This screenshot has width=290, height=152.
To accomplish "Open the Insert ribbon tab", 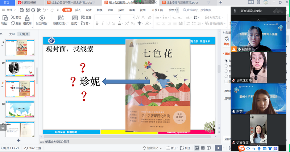I will pos(78,10).
